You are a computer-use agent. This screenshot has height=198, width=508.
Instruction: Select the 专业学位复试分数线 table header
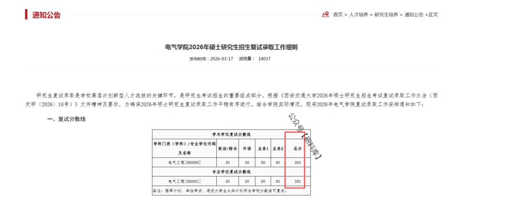231,172
